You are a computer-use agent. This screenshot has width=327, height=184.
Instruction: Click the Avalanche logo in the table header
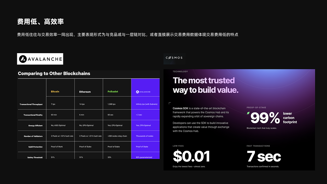143,92
